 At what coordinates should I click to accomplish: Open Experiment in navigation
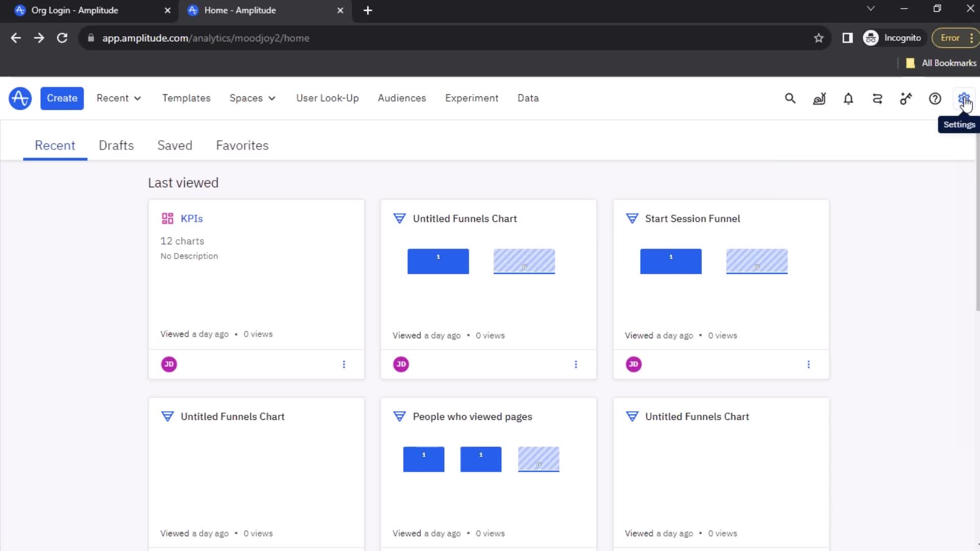[x=472, y=98]
